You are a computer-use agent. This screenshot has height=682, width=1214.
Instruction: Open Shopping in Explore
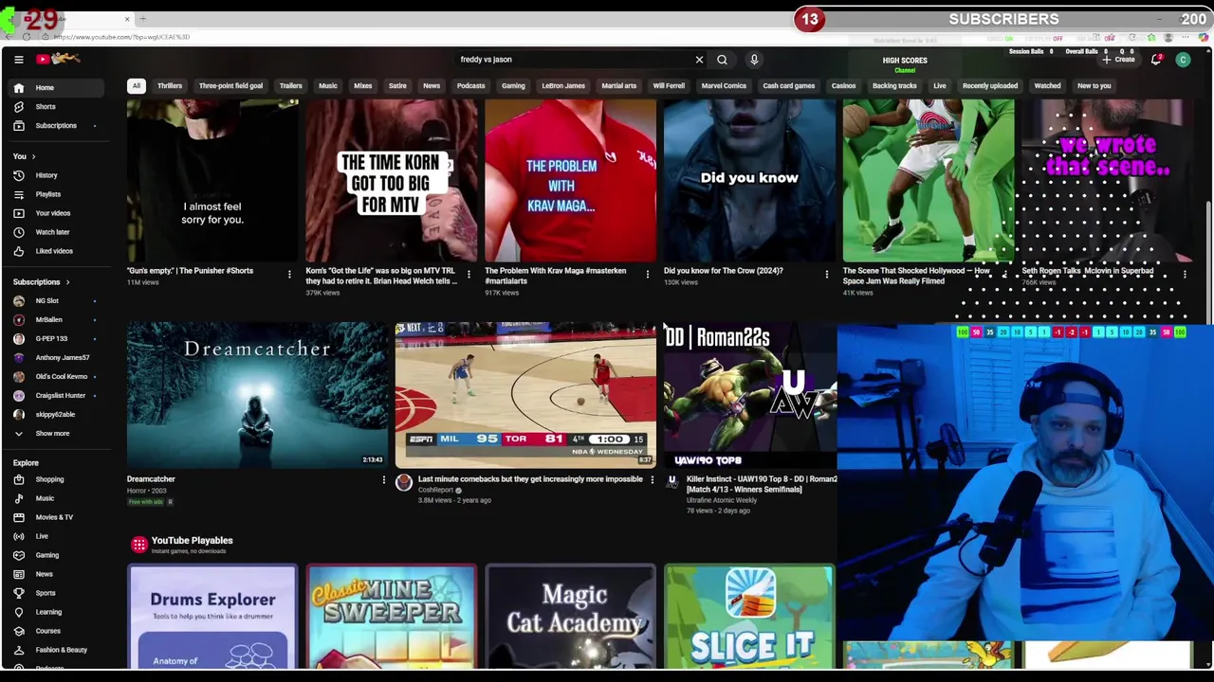tap(57, 479)
